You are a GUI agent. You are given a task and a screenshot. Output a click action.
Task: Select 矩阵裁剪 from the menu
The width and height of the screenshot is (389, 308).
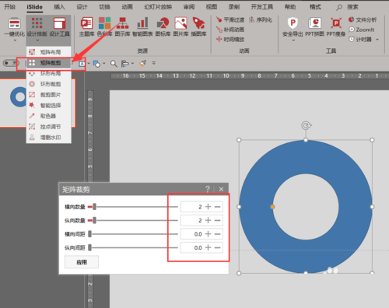(x=49, y=63)
